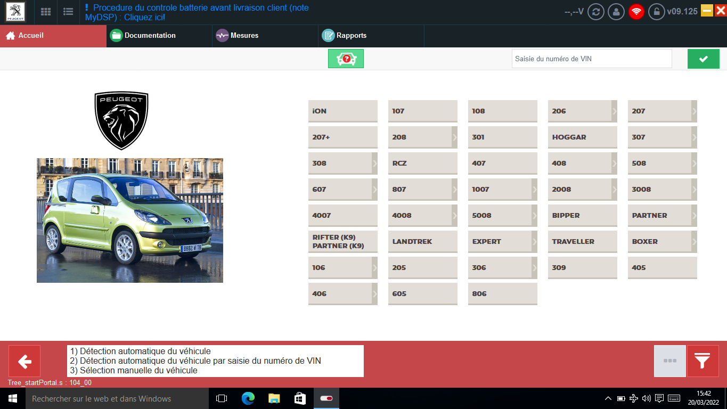Switch to the Accueil tab
The image size is (727, 409).
coord(53,36)
